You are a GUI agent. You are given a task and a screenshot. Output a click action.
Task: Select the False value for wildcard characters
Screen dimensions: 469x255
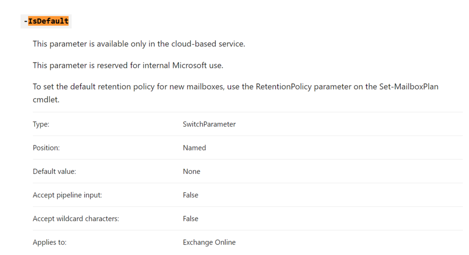point(190,218)
